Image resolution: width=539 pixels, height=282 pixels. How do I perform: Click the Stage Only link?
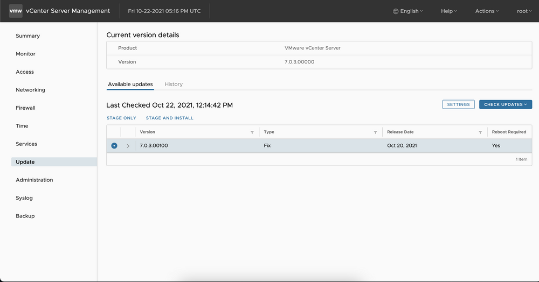pos(121,118)
